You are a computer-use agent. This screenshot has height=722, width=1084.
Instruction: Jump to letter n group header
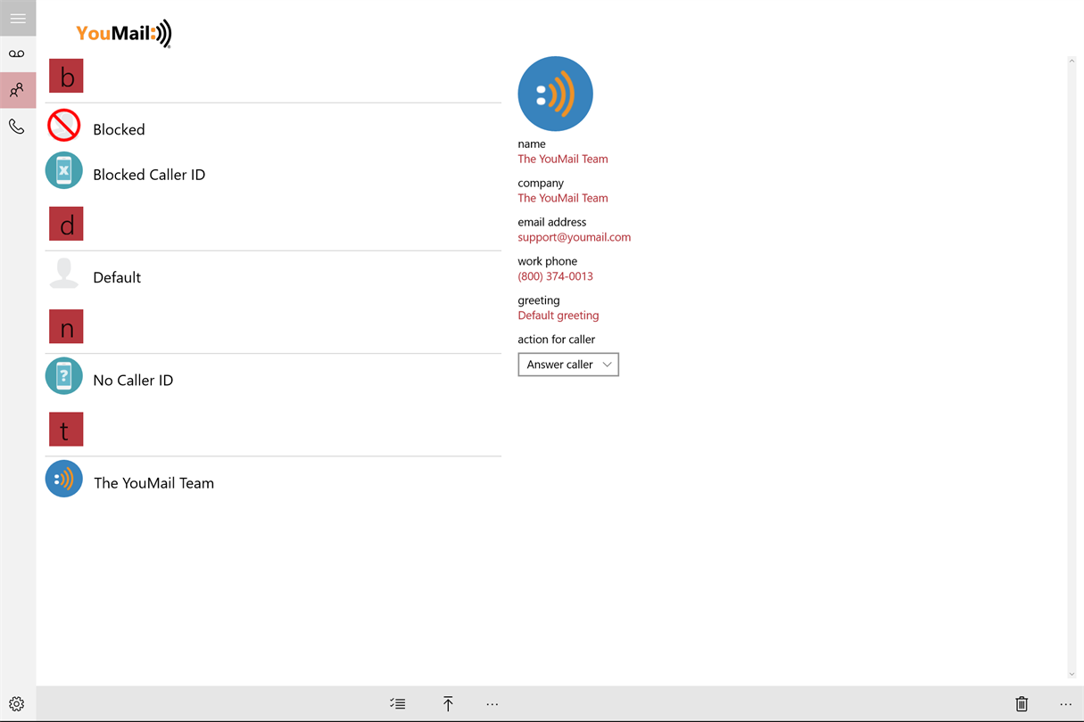tap(66, 327)
